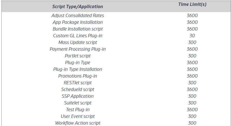Select the Plug-in Type Installation text

pyautogui.click(x=78, y=69)
